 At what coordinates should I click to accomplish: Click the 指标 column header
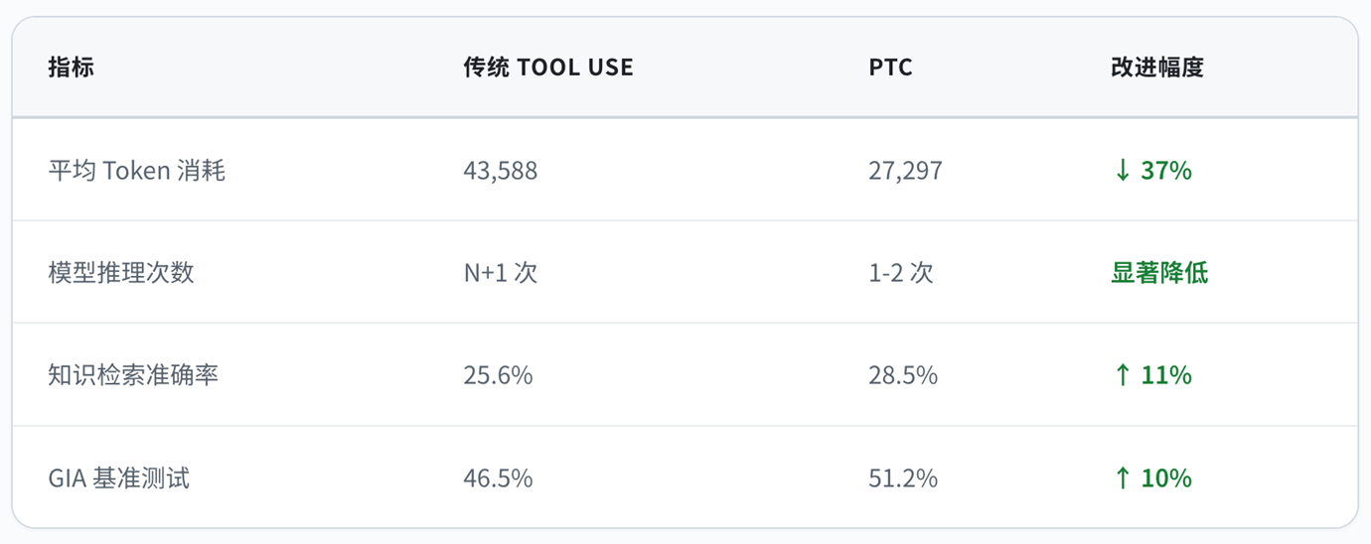pos(72,68)
